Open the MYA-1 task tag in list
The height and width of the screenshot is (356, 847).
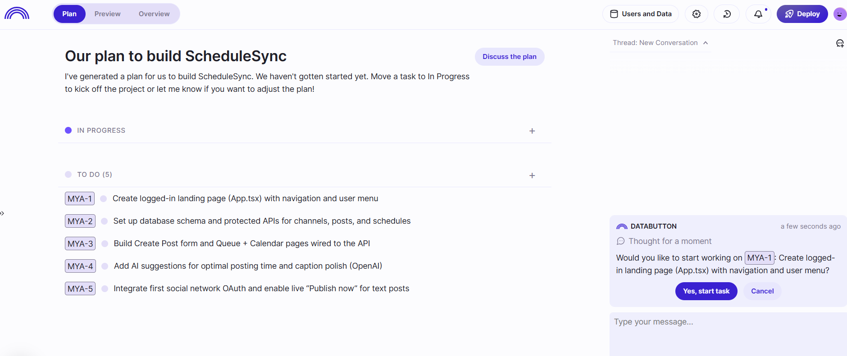pyautogui.click(x=80, y=198)
